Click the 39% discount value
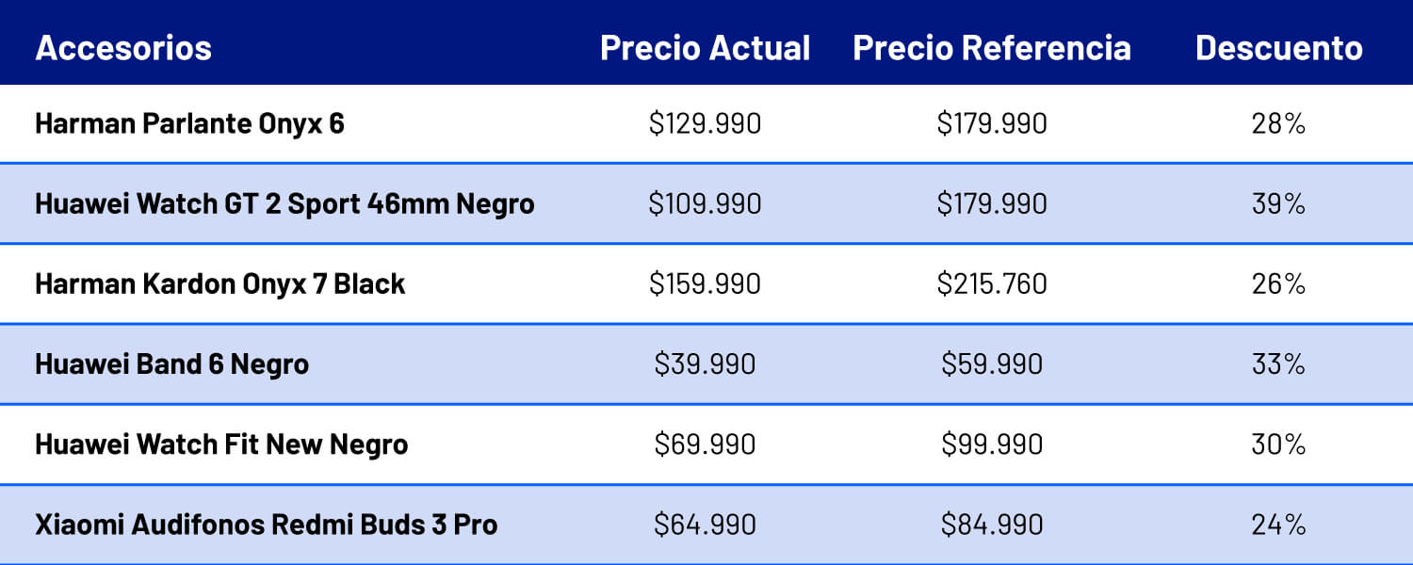The height and width of the screenshot is (565, 1413). [x=1278, y=203]
